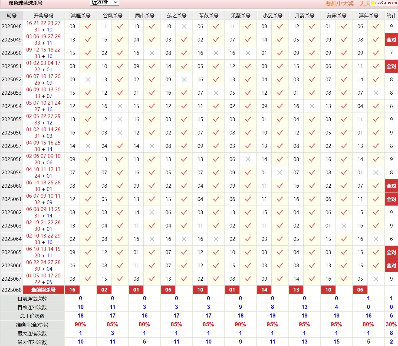This screenshot has height=346, width=398.
Task: Click X mark in 2025054 谷风杀号 column
Action: tap(120, 106)
